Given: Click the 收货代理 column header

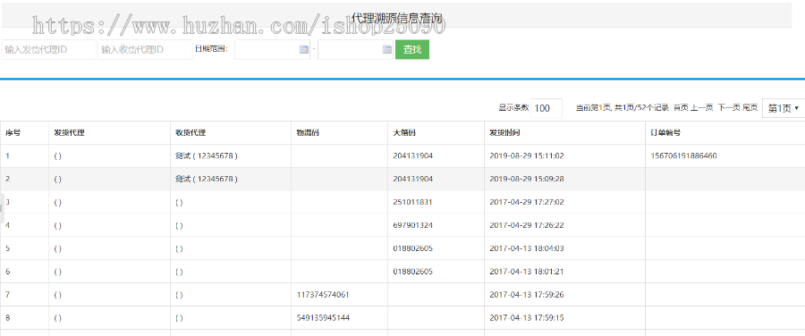Looking at the screenshot, I should [x=191, y=133].
